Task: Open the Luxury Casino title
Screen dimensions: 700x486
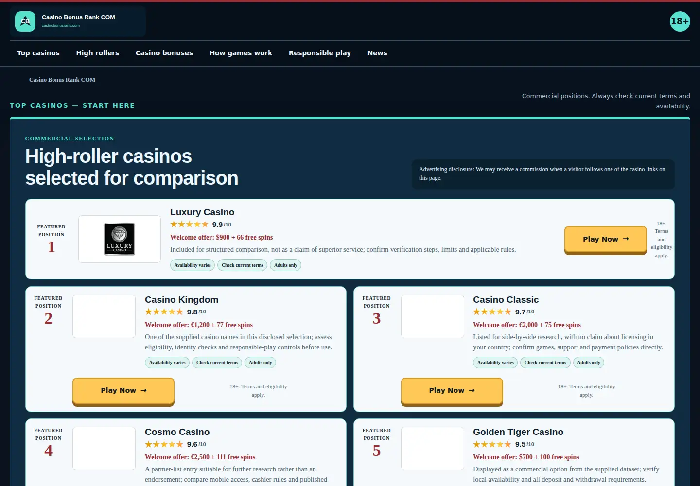Action: pyautogui.click(x=202, y=212)
